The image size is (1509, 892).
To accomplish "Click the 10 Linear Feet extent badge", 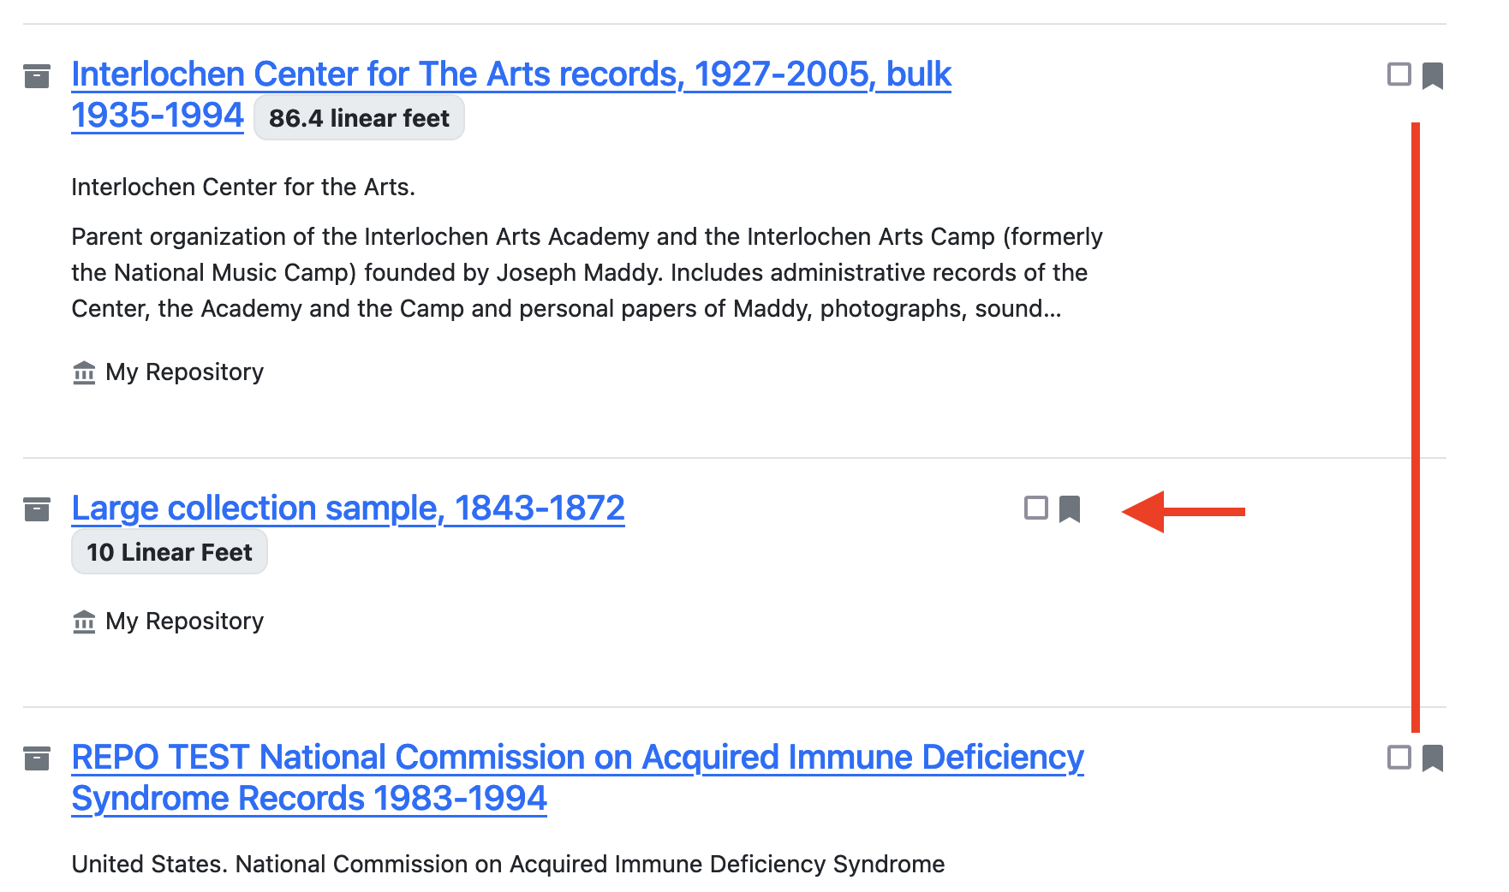I will pos(169,552).
